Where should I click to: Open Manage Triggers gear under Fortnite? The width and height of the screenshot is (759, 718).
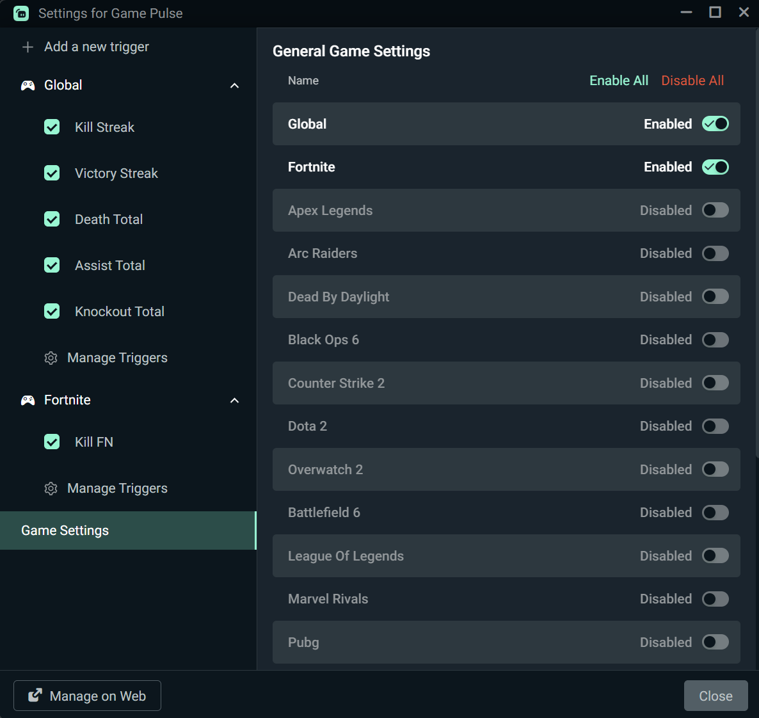coord(51,488)
